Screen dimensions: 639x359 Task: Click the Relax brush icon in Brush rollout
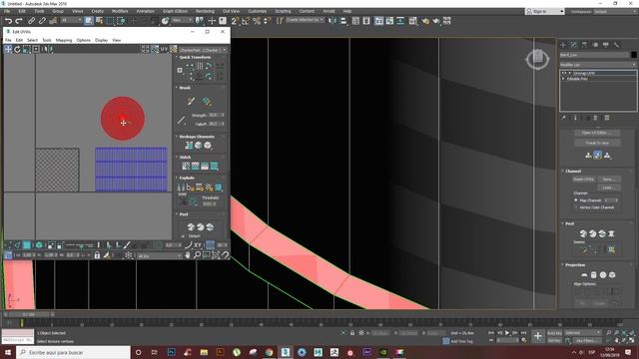(x=207, y=101)
